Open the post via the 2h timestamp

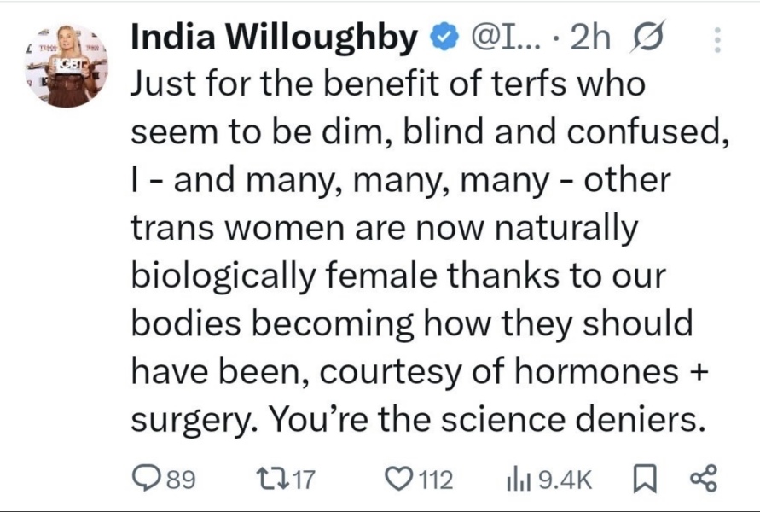591,38
